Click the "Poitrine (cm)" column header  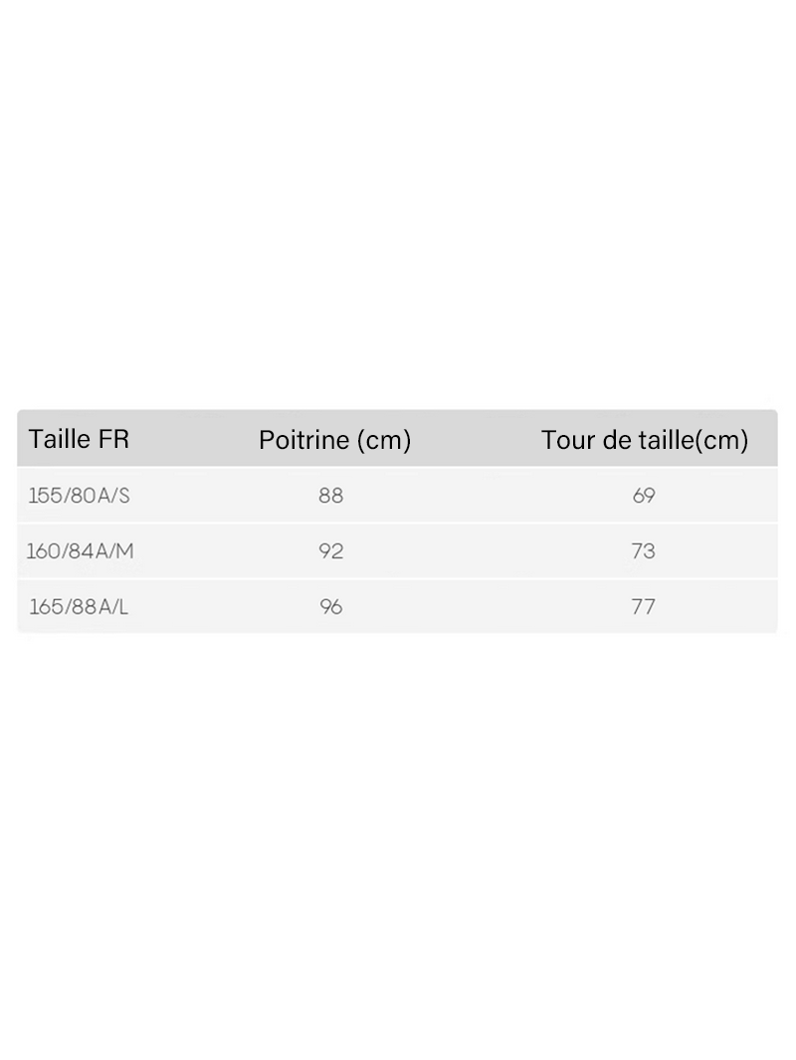pos(334,440)
